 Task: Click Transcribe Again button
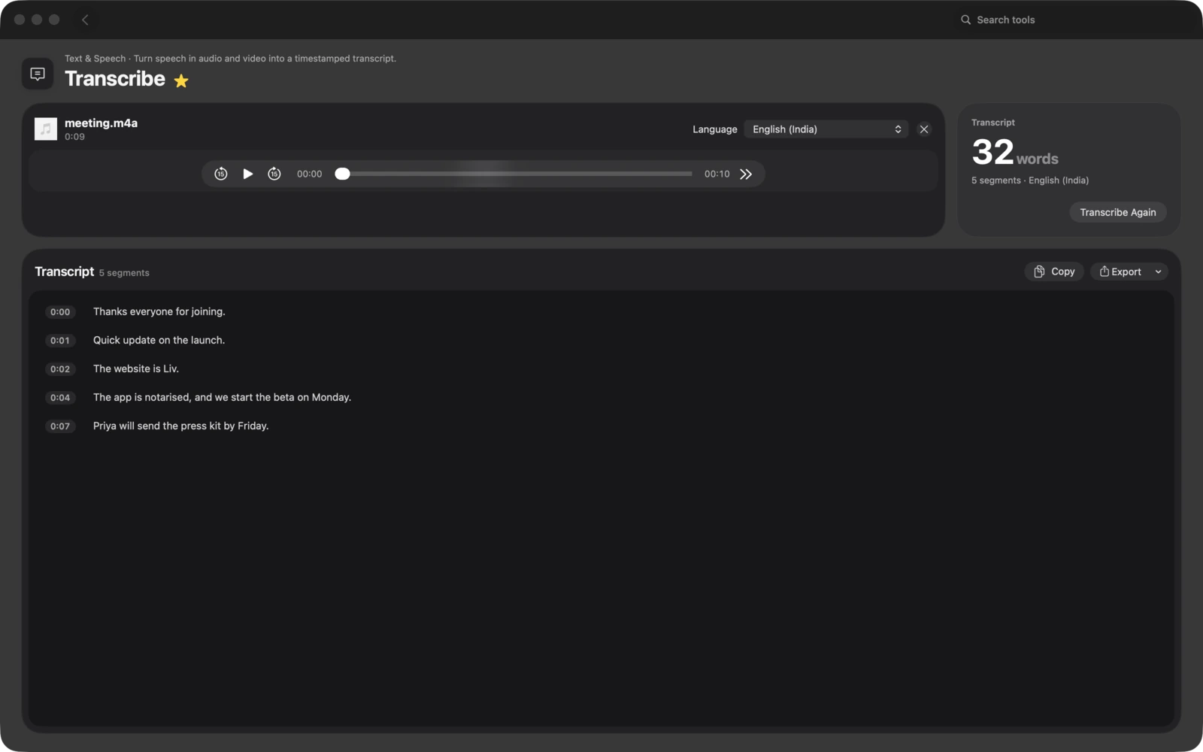click(x=1117, y=212)
